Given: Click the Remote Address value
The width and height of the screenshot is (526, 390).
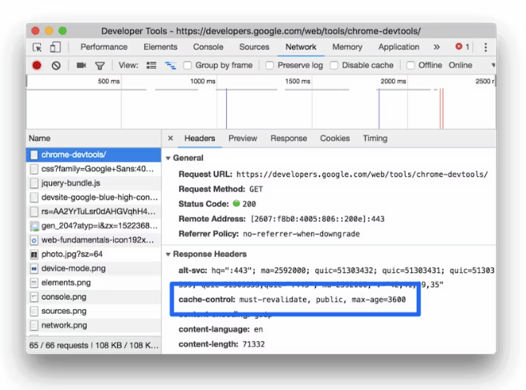Looking at the screenshot, I should coord(318,219).
